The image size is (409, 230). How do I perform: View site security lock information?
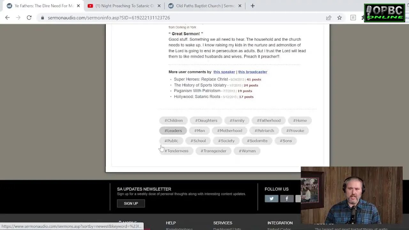pyautogui.click(x=42, y=18)
